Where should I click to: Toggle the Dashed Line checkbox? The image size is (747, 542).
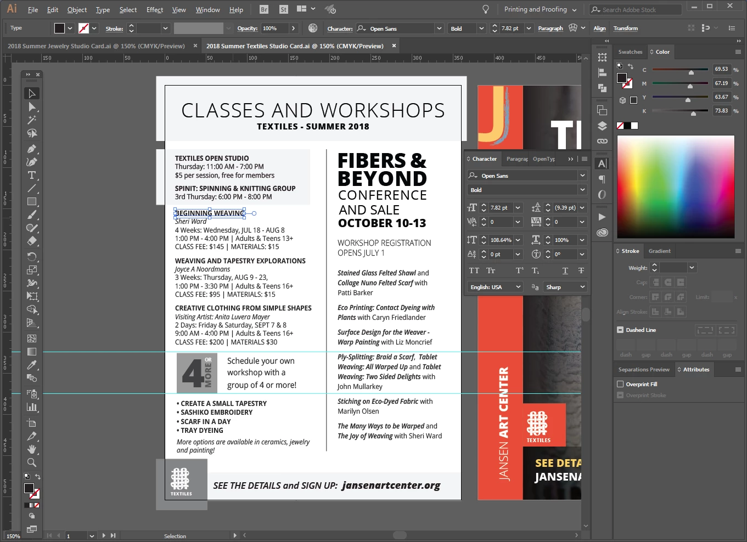point(620,330)
